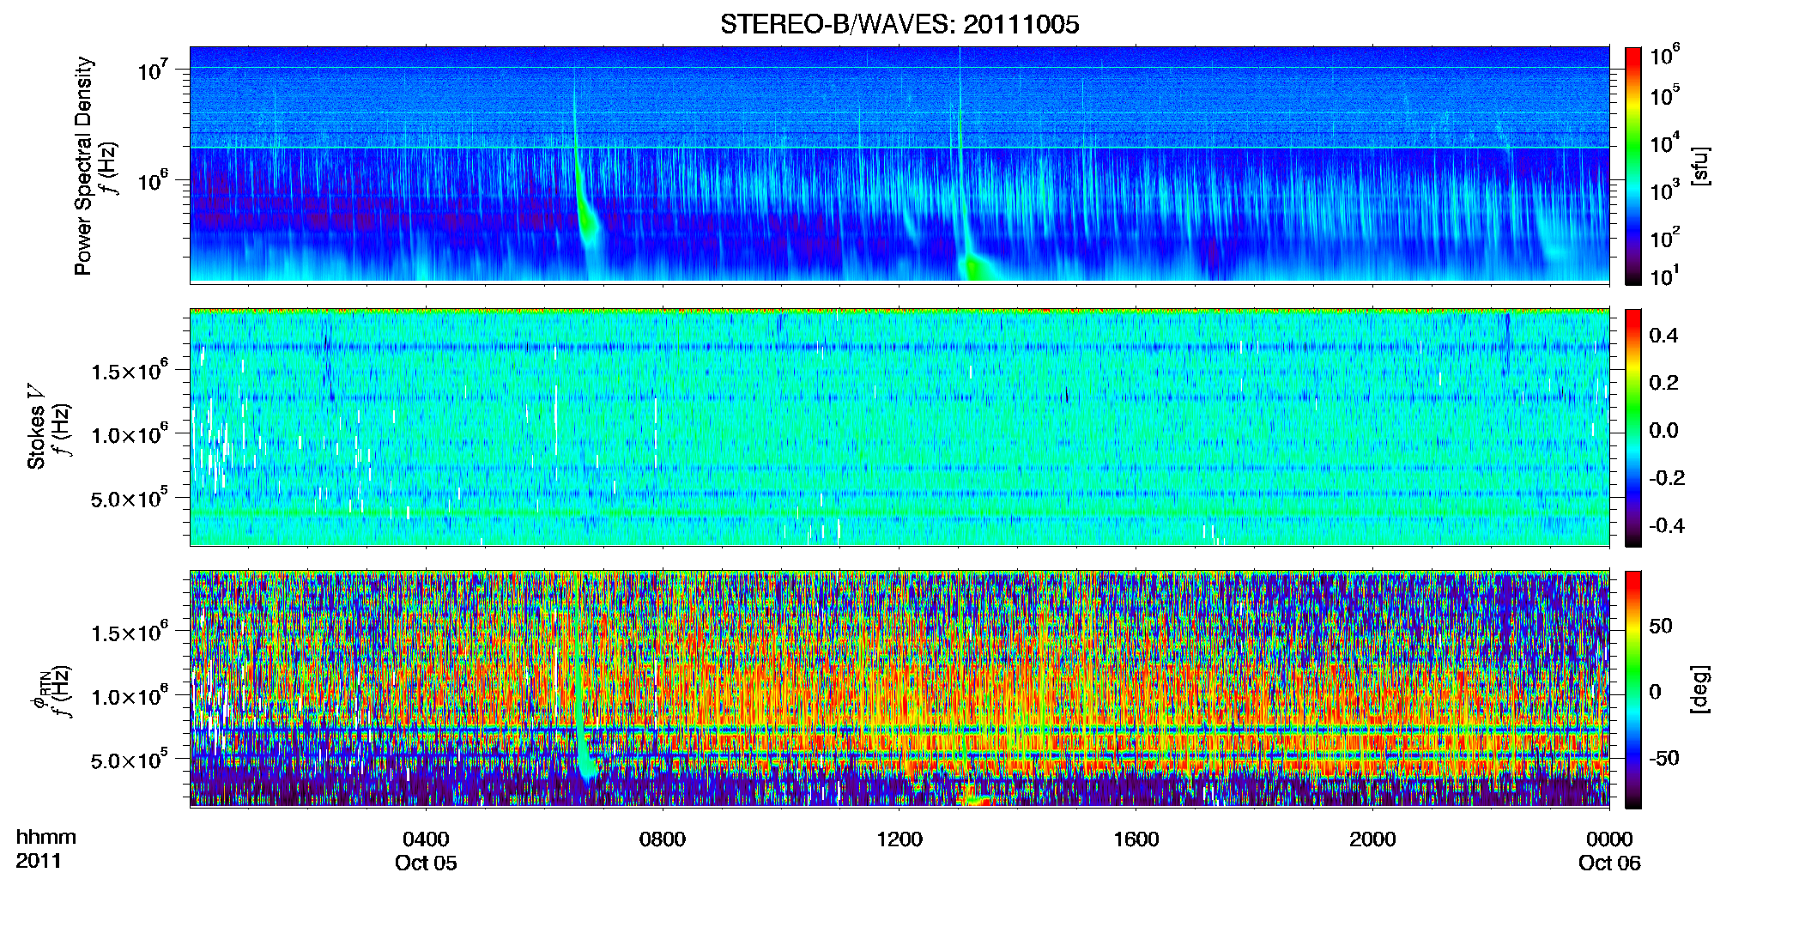Click the 2011 year label under hhmm
This screenshot has height=927, width=1799.
coord(39,861)
